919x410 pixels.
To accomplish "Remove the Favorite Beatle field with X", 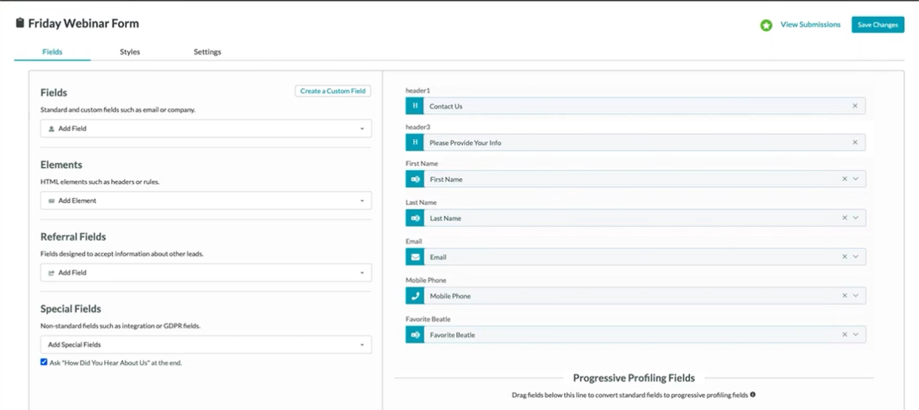I will click(844, 335).
